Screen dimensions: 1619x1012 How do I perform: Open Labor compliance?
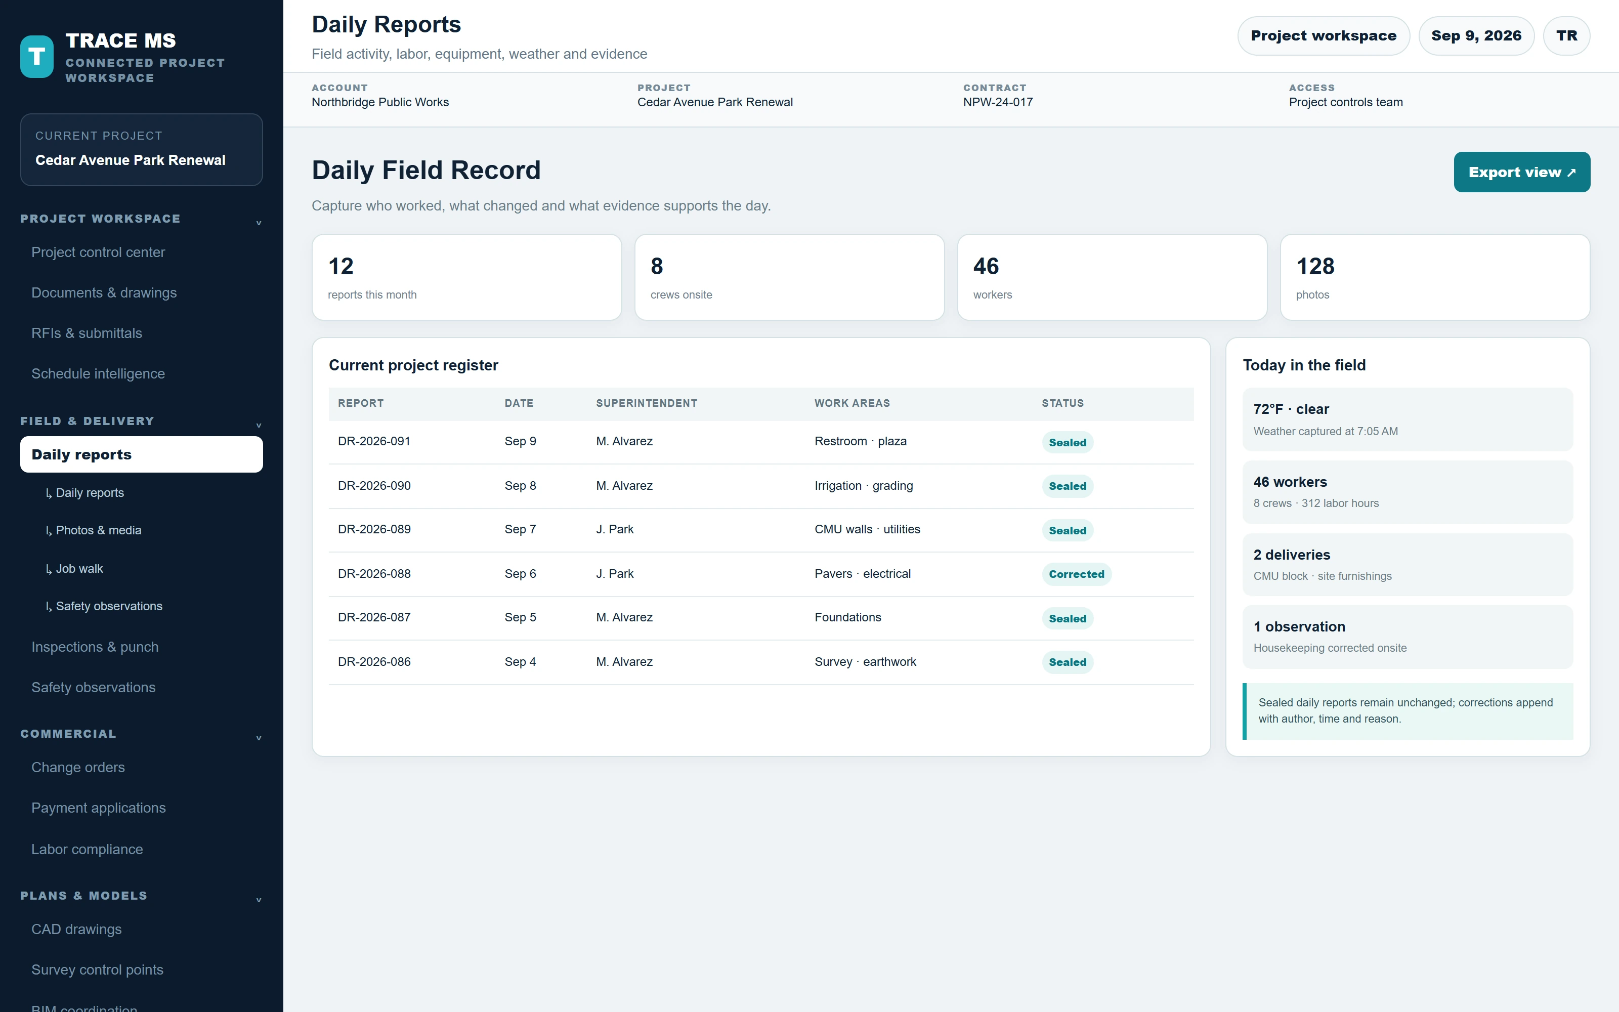[x=141, y=849]
